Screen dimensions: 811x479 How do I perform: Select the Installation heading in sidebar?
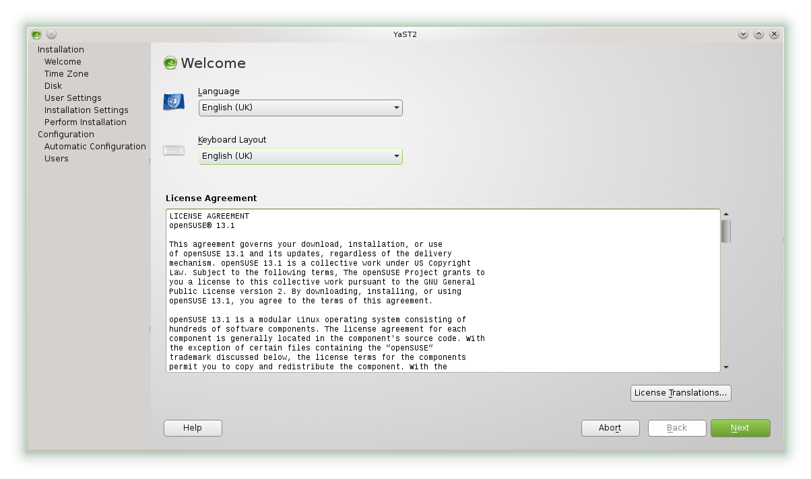61,50
